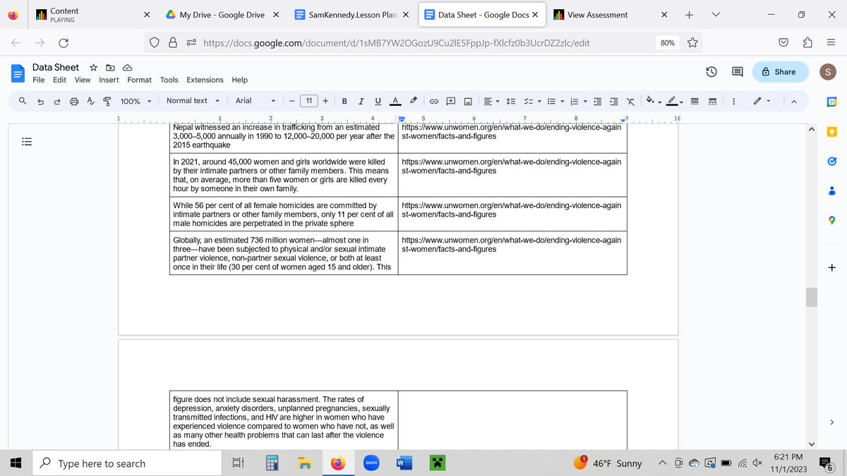
Task: Open the File menu
Action: tap(39, 80)
